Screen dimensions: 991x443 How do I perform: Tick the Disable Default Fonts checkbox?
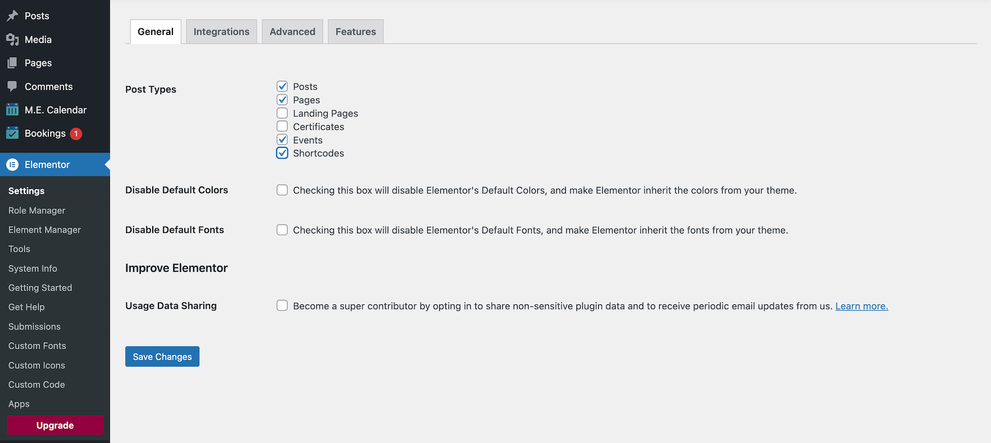pyautogui.click(x=282, y=230)
